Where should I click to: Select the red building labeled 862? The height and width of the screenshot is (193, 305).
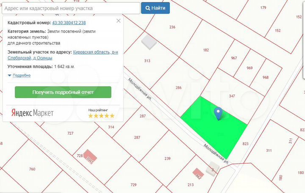point(198,172)
